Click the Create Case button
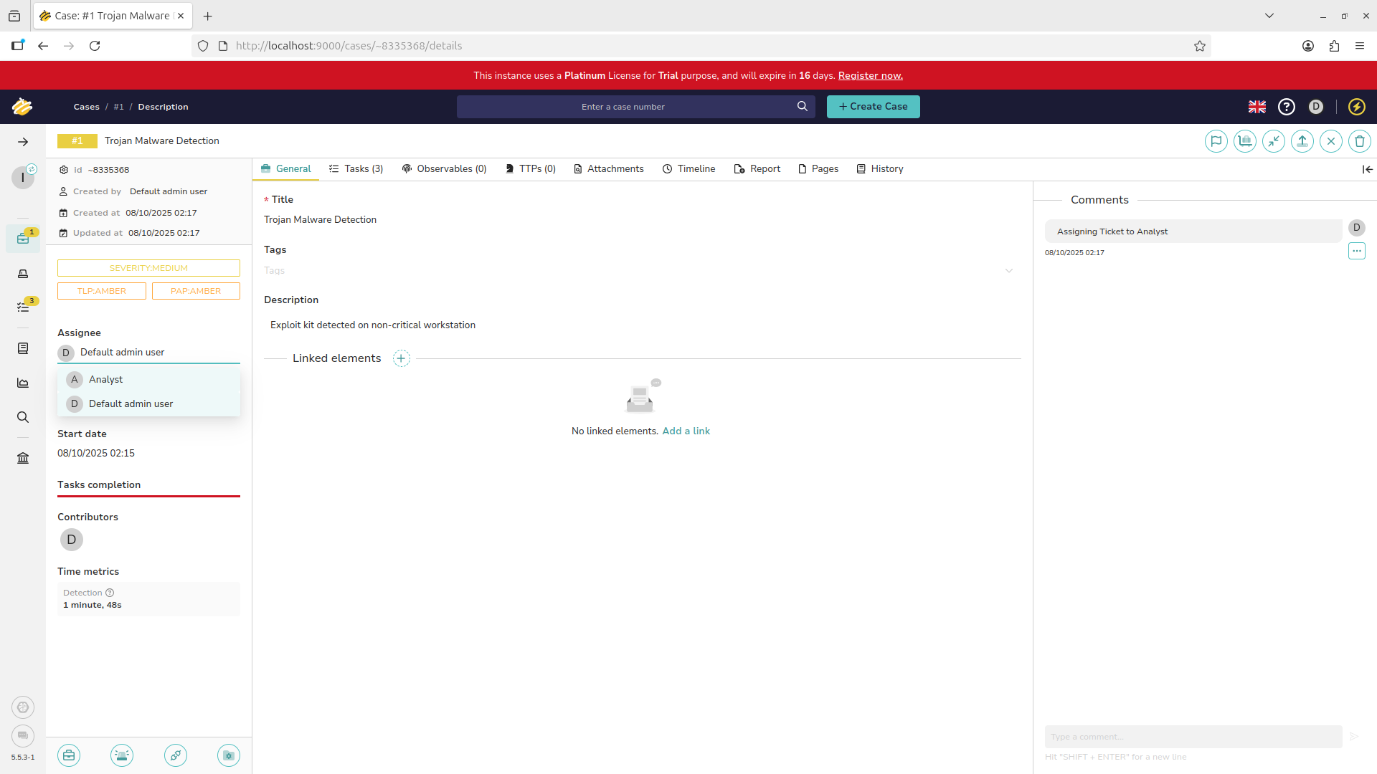1377x774 pixels. coord(873,107)
